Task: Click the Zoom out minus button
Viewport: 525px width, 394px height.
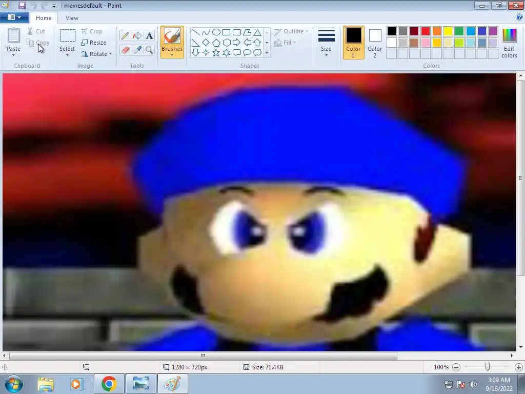Action: [x=456, y=367]
